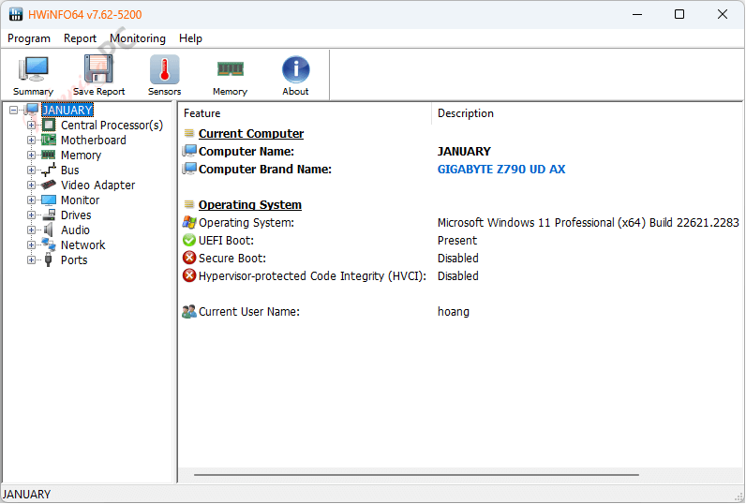Open the Report menu
This screenshot has width=746, height=504.
[80, 38]
